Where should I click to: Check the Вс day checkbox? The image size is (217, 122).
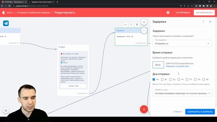pyautogui.click(x=203, y=79)
